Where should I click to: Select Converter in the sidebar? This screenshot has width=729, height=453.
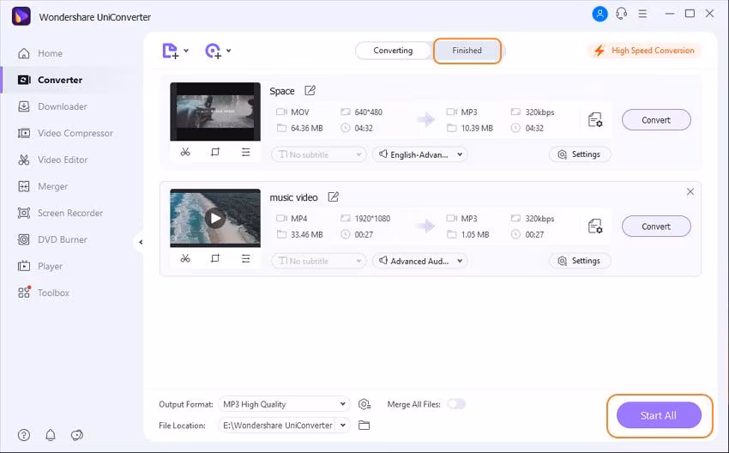(x=50, y=80)
